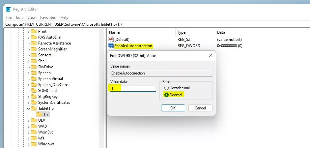Viewport: 310px width, 148px height.
Task: Click the Registry Editor app icon in title bar
Action: coord(8,9)
